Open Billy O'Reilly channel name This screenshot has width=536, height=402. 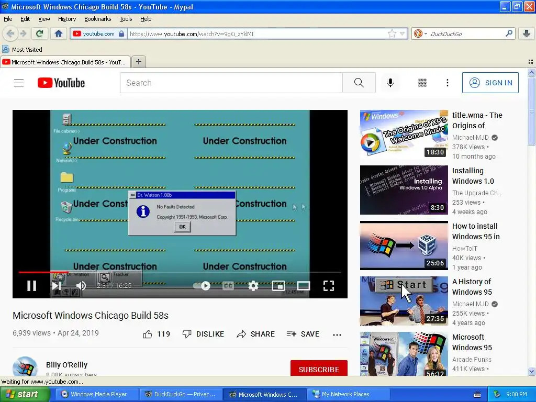pyautogui.click(x=66, y=365)
